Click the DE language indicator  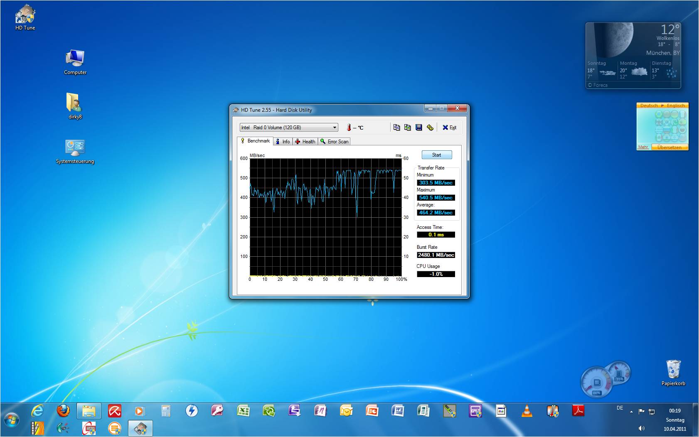click(x=620, y=408)
